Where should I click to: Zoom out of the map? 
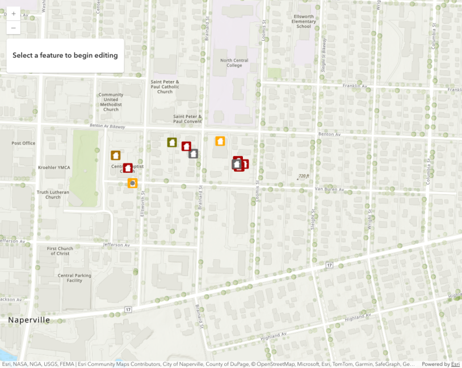[x=13, y=28]
